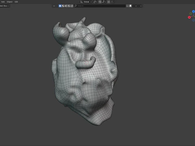Expand the first chevron right of the bookmark
This screenshot has height=146, width=195.
[x=136, y=6]
